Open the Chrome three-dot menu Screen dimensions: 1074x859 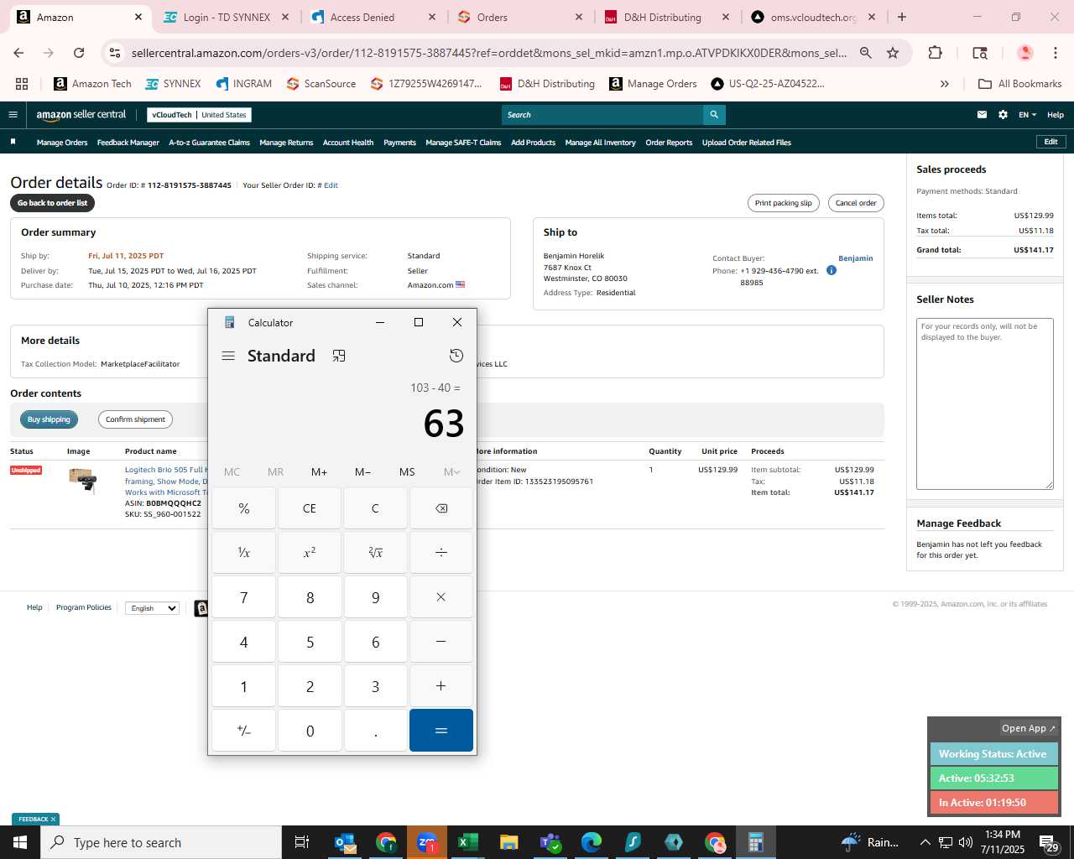tap(1056, 53)
